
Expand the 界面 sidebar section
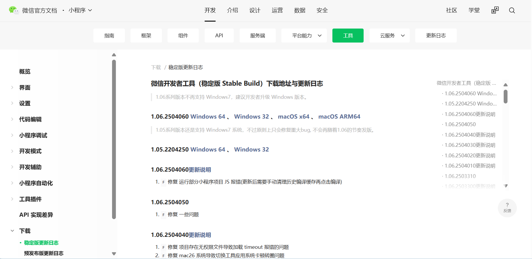point(12,87)
